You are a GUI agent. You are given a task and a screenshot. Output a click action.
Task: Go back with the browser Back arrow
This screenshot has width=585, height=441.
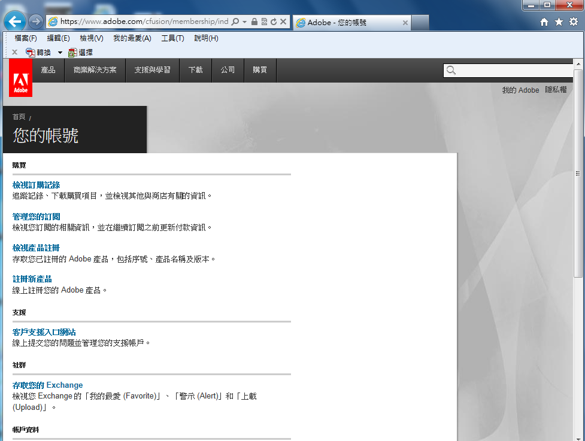[x=15, y=22]
